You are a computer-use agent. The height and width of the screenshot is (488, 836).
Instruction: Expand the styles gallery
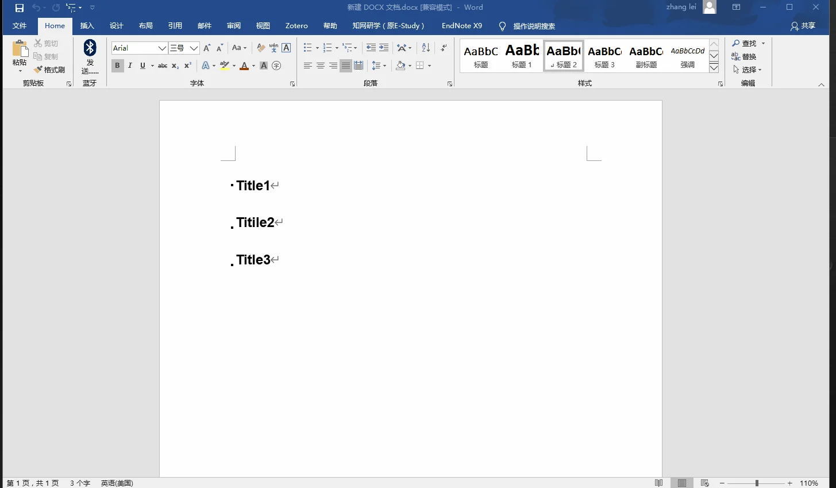pos(714,67)
